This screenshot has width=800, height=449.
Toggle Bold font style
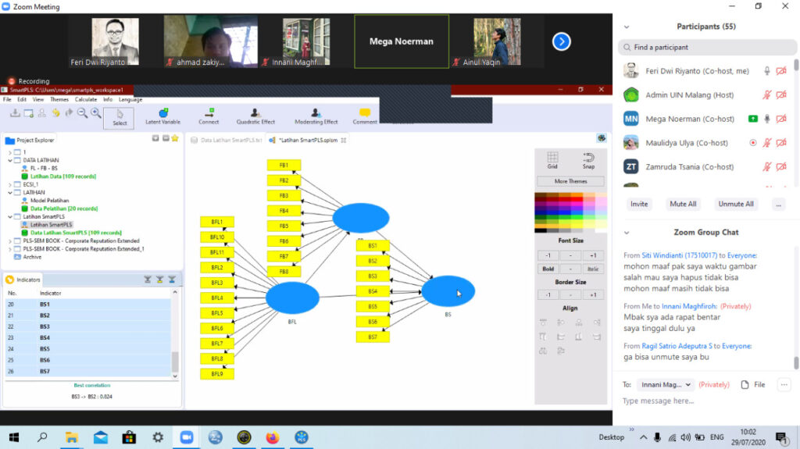coord(548,269)
